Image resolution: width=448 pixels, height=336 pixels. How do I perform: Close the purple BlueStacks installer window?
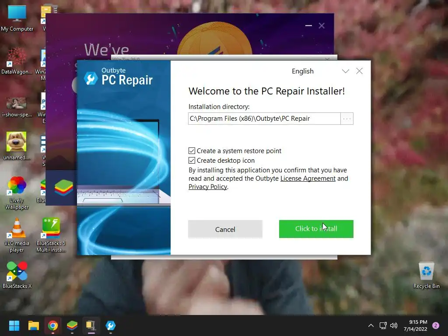click(322, 26)
